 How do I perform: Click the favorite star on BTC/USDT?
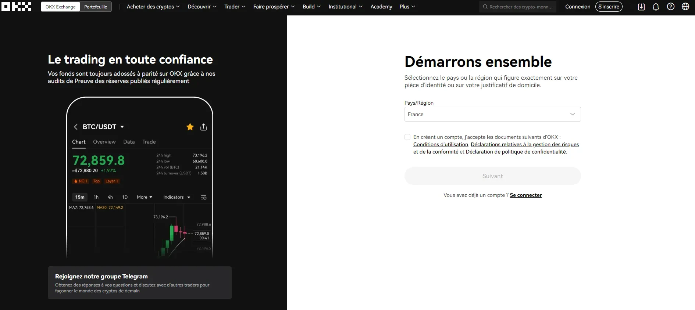pos(190,127)
